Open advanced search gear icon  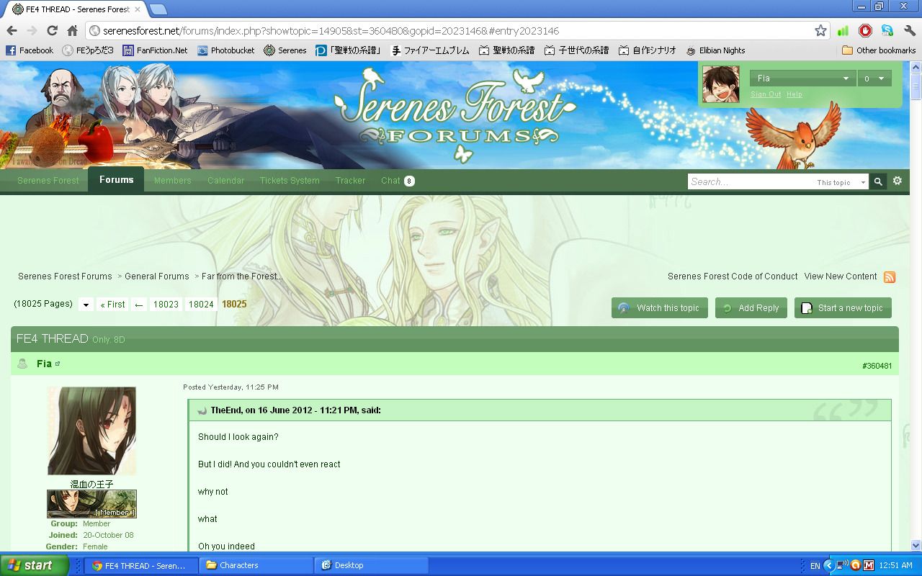click(x=898, y=181)
